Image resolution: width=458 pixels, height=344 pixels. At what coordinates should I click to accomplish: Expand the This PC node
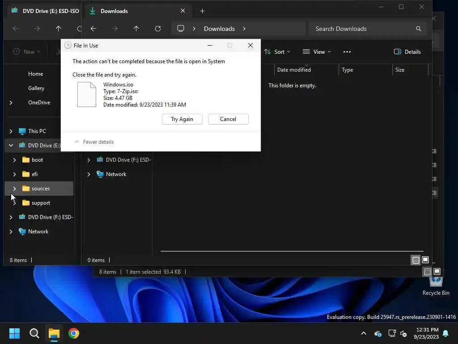pos(11,131)
